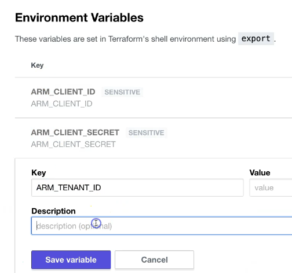This screenshot has width=292, height=273.
Task: Click the Environment Variables heading
Action: coord(79,17)
